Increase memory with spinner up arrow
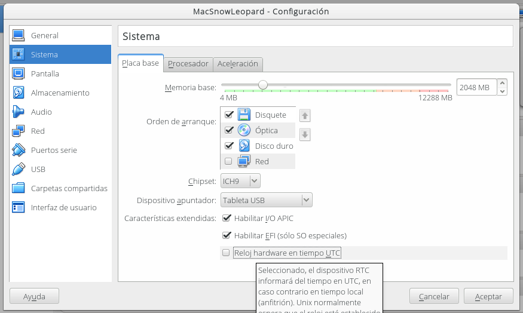The height and width of the screenshot is (313, 523). click(x=502, y=83)
